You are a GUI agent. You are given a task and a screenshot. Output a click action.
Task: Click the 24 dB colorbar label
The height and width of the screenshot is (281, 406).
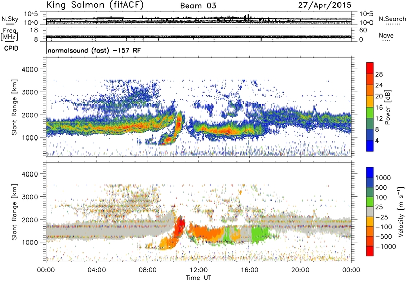tap(379, 85)
